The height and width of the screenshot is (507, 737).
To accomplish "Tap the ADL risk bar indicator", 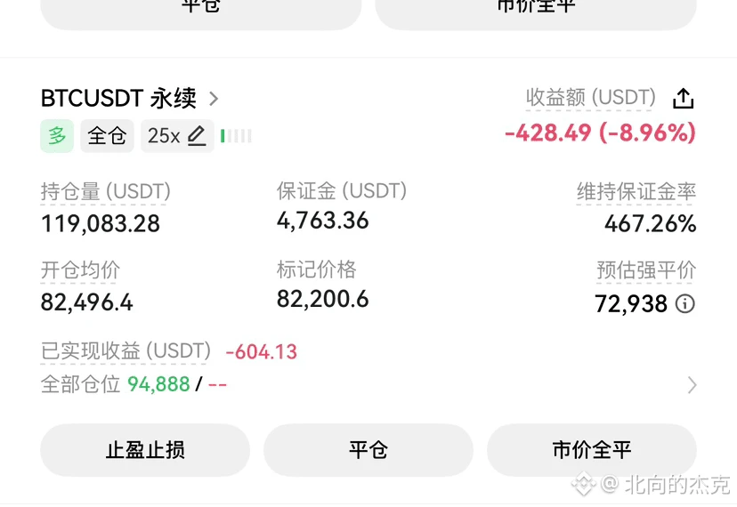I will [236, 136].
